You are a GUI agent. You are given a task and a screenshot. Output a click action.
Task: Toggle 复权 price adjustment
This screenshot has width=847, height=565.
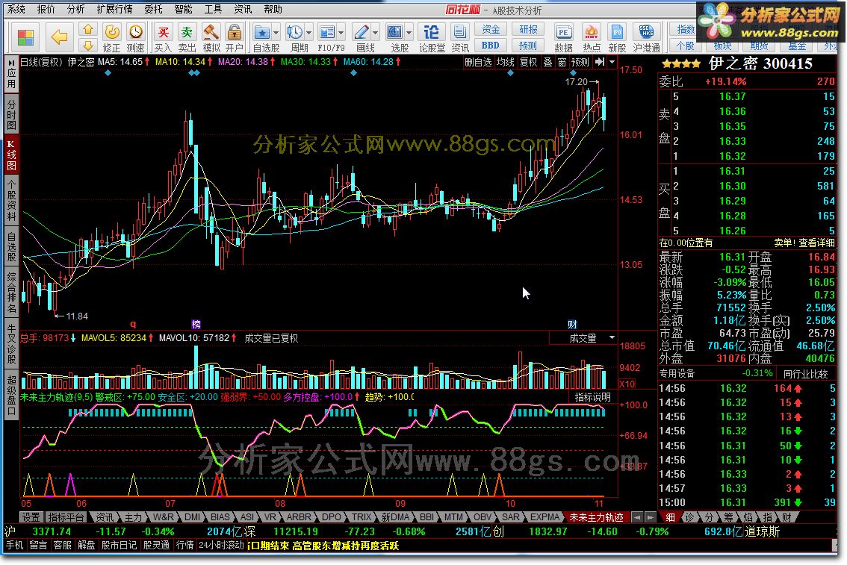click(528, 62)
